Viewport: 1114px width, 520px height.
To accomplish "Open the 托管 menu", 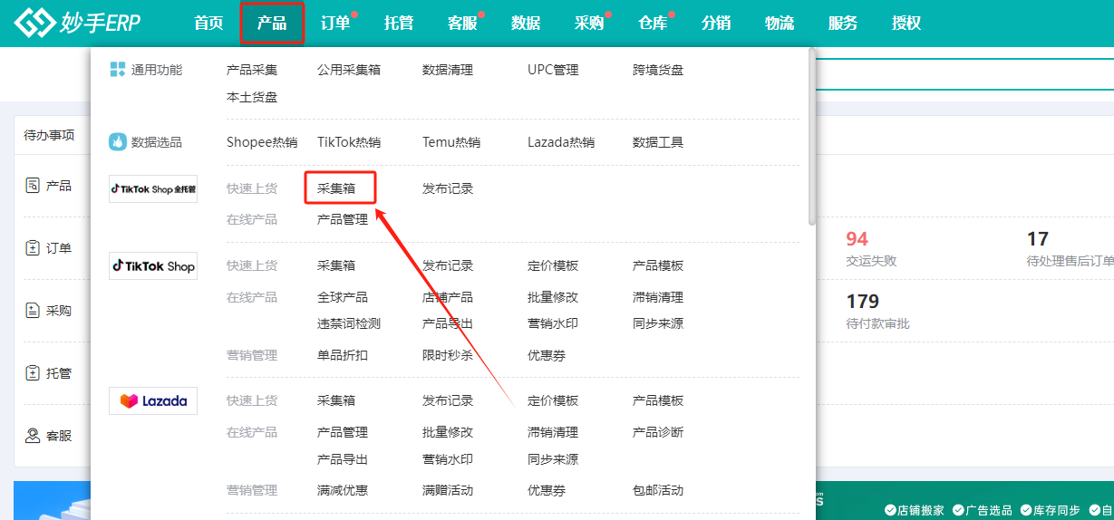I will [x=399, y=24].
